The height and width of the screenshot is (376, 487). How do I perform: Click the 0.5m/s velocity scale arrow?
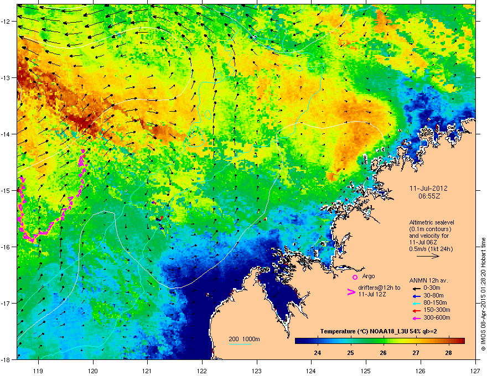(428, 256)
